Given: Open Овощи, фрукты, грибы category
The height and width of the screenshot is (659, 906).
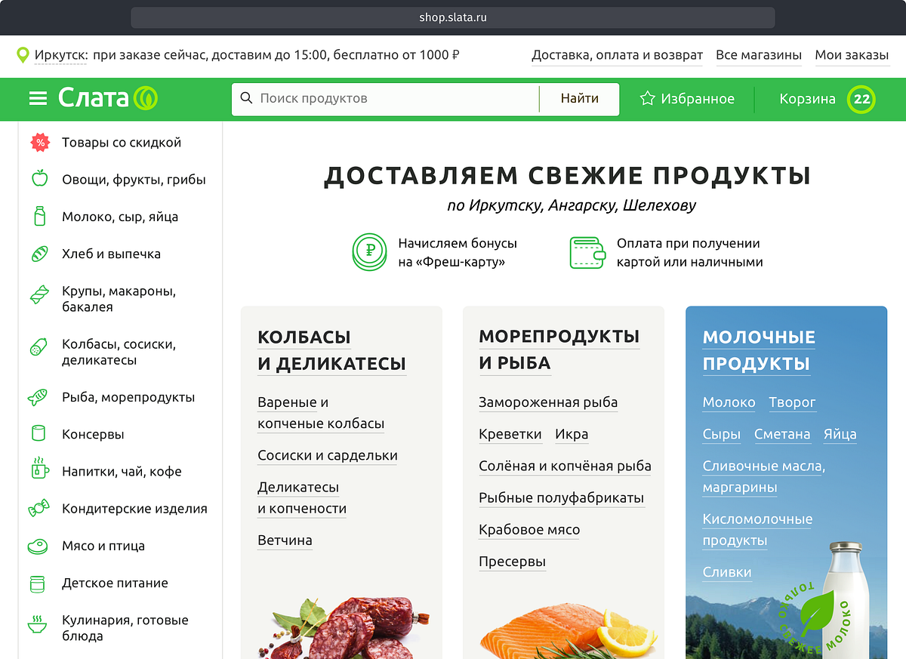Looking at the screenshot, I should (134, 180).
